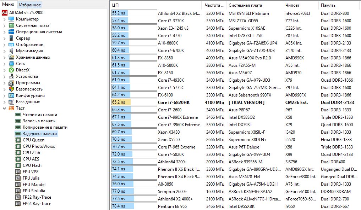The height and width of the screenshot is (210, 361).
Task: Expand the Системная плата tree node
Action: click(4, 26)
